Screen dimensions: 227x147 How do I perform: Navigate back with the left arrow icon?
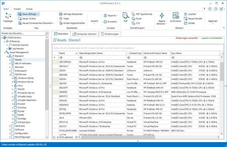[x=210, y=9]
